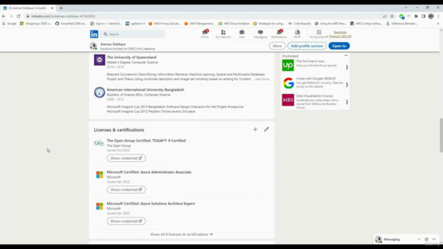Show credential for TOGAF 9 Certified
The height and width of the screenshot is (249, 443).
[126, 158]
